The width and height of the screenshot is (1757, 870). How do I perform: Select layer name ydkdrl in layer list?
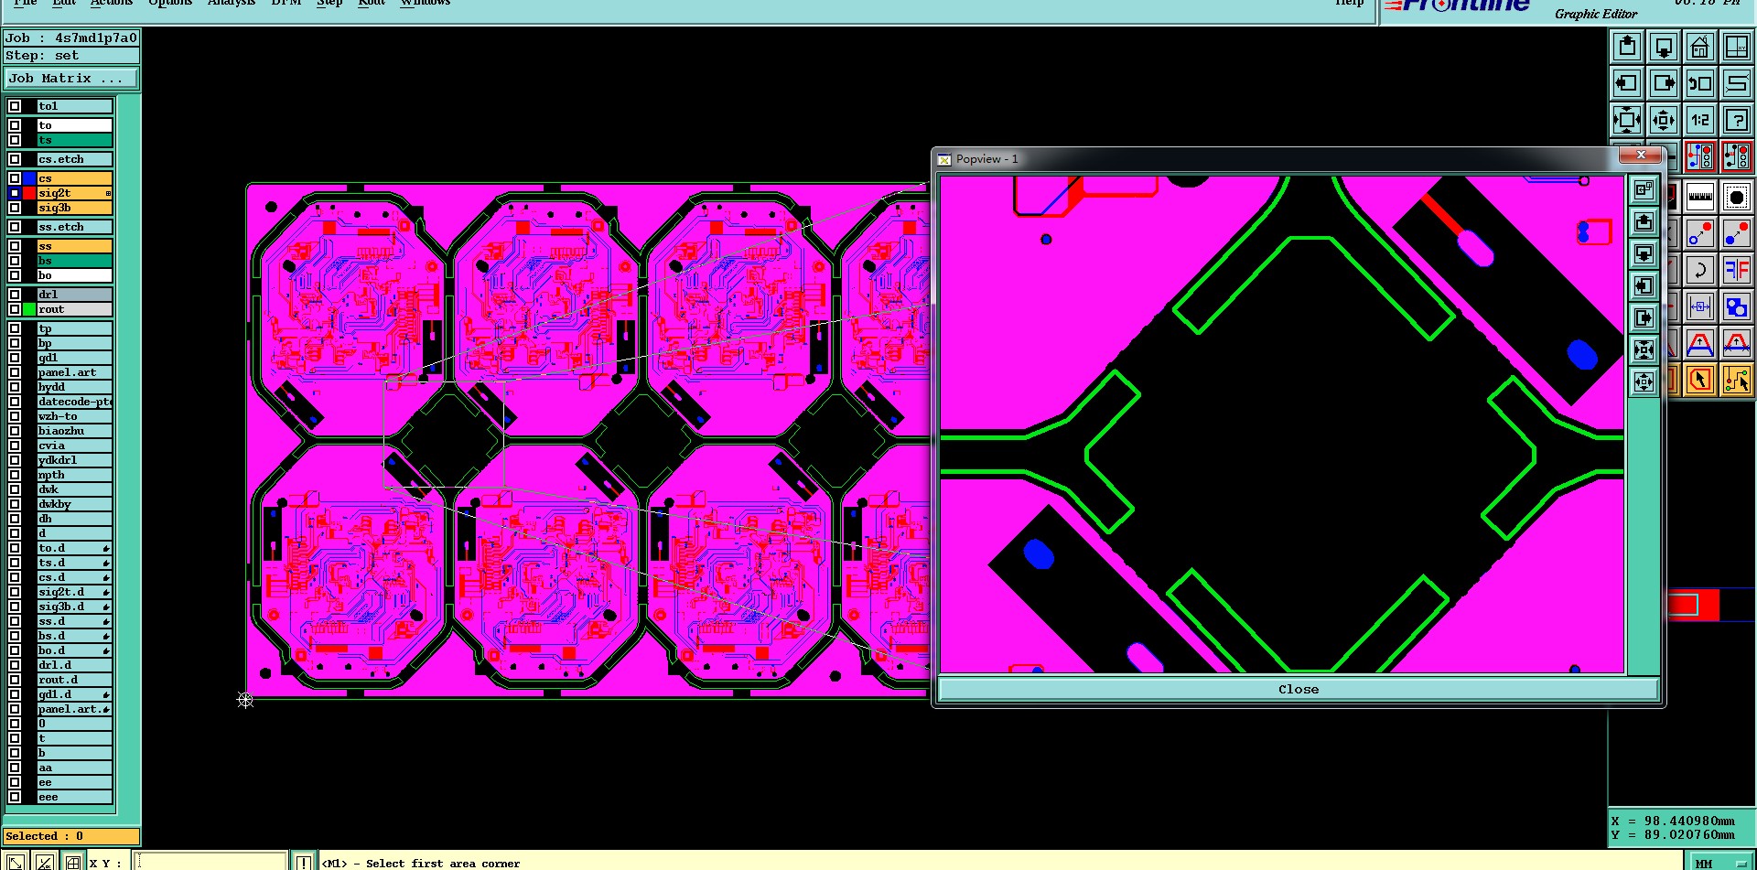click(74, 460)
